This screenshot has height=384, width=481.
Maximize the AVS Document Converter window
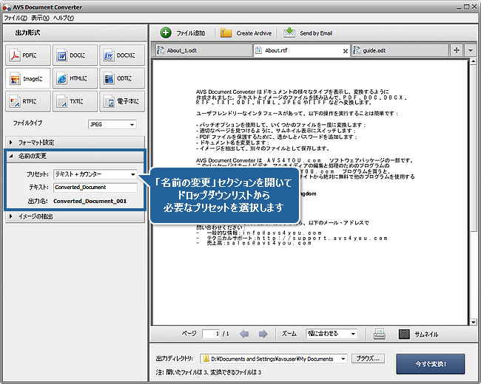click(467, 7)
